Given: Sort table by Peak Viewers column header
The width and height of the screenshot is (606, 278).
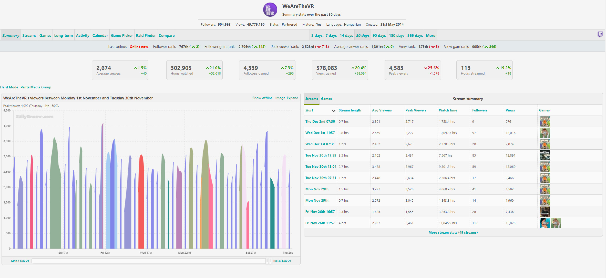Looking at the screenshot, I should point(416,110).
